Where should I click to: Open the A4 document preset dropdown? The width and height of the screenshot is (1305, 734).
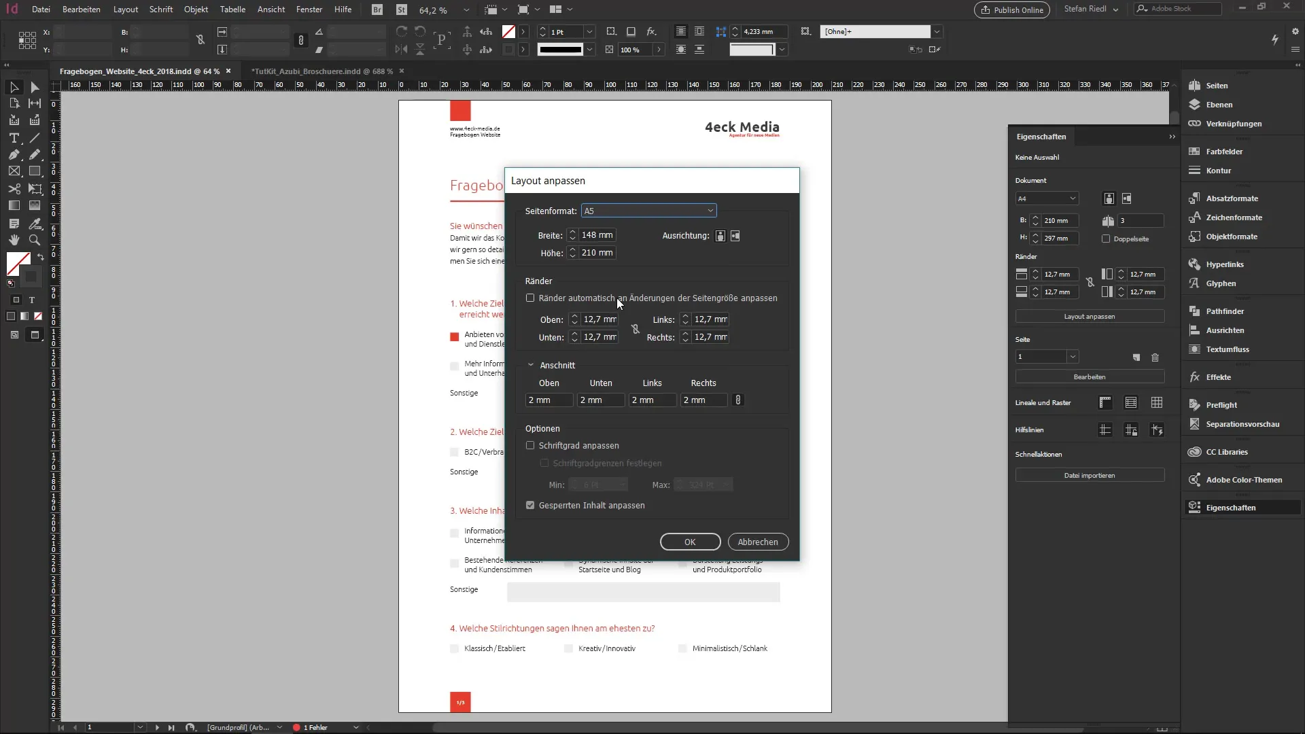(x=1047, y=198)
